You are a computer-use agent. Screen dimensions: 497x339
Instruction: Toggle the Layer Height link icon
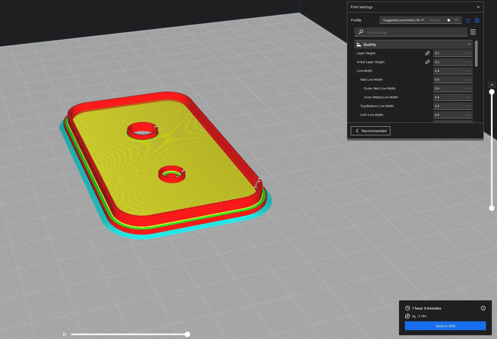[427, 53]
